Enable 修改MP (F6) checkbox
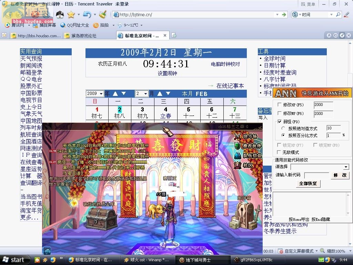This screenshot has width=353, height=265. click(x=279, y=113)
